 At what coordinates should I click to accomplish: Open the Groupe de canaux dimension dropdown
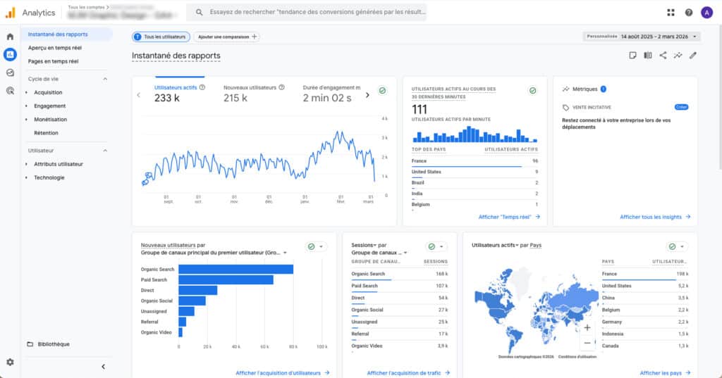[379, 253]
